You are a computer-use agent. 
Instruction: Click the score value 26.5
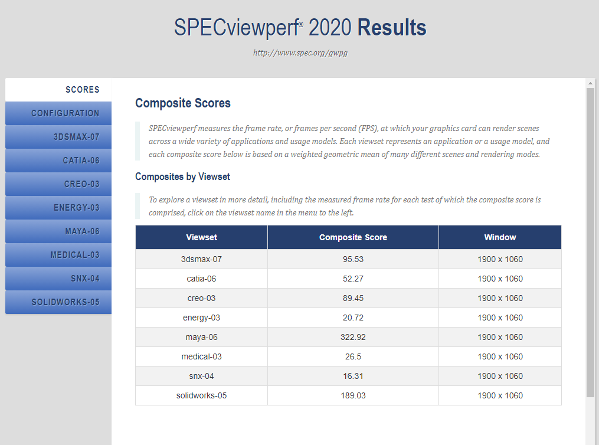(x=353, y=356)
